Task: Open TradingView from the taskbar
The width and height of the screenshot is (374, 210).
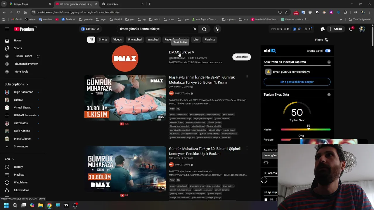Action: tap(66, 205)
